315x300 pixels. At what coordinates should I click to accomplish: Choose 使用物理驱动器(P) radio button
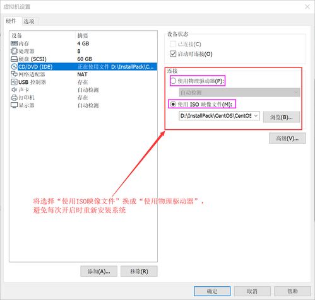(x=173, y=81)
